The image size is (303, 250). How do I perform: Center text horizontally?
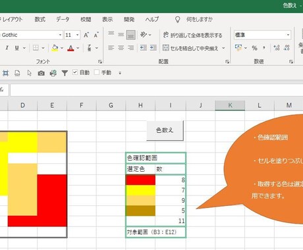click(121, 48)
